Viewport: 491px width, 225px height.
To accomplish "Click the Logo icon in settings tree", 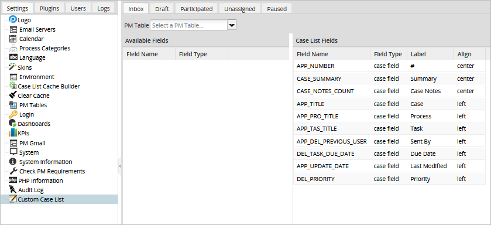I will click(x=13, y=20).
